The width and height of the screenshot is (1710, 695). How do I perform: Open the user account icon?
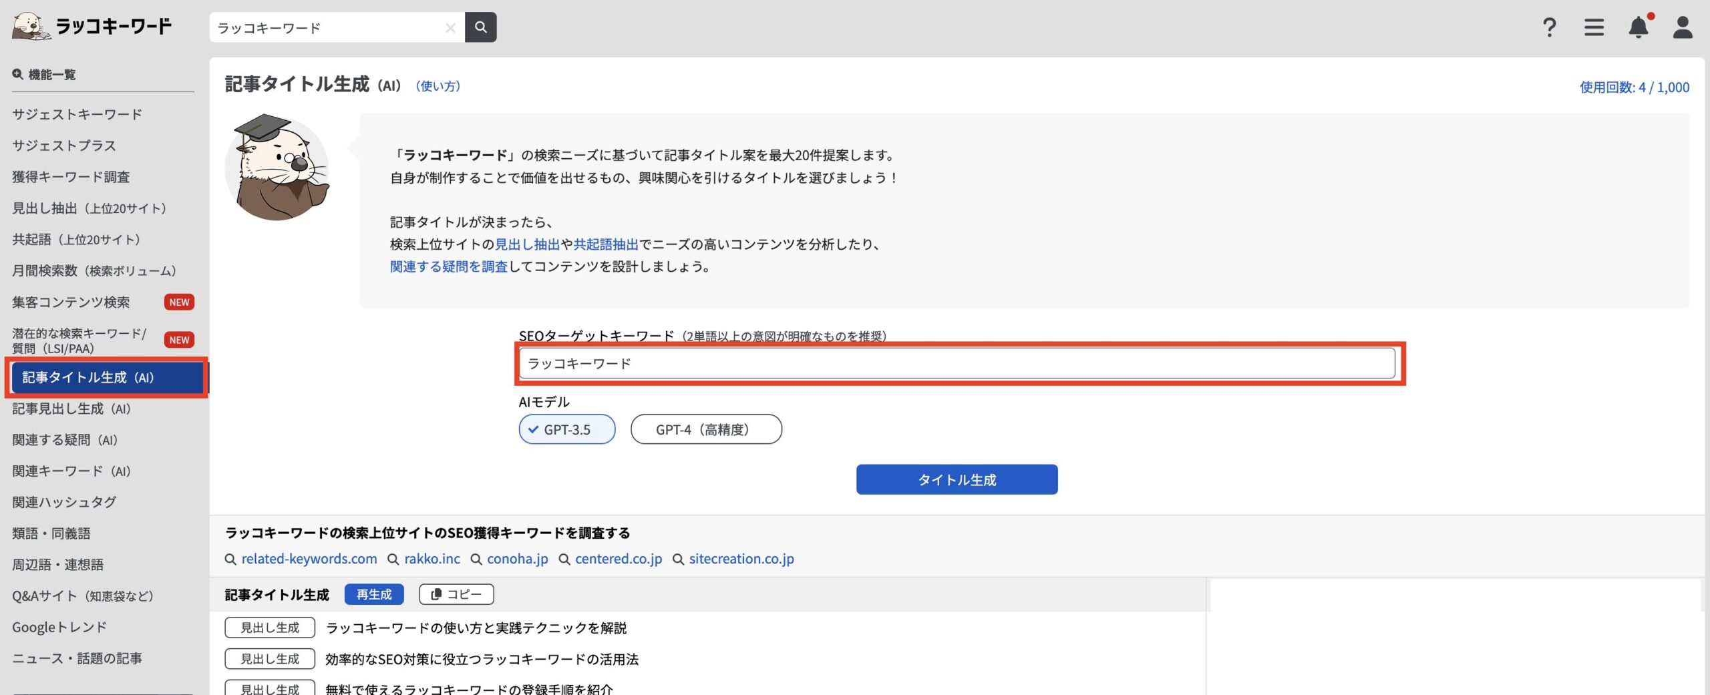coord(1683,27)
